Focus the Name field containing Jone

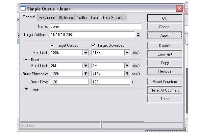[95, 26]
